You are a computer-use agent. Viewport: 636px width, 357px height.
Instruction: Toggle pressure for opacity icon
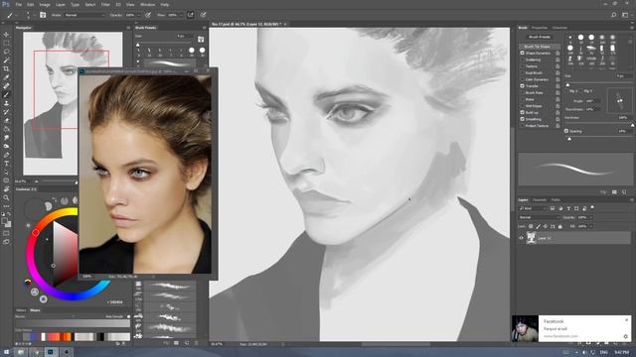point(148,15)
